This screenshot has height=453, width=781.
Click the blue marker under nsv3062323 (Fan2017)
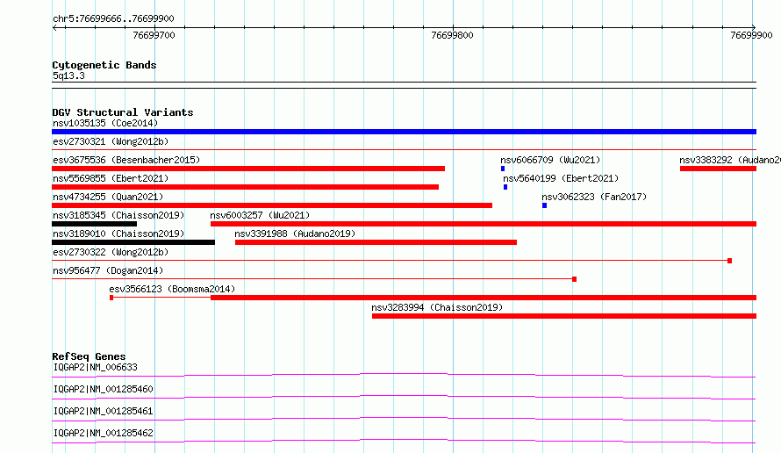coord(544,205)
